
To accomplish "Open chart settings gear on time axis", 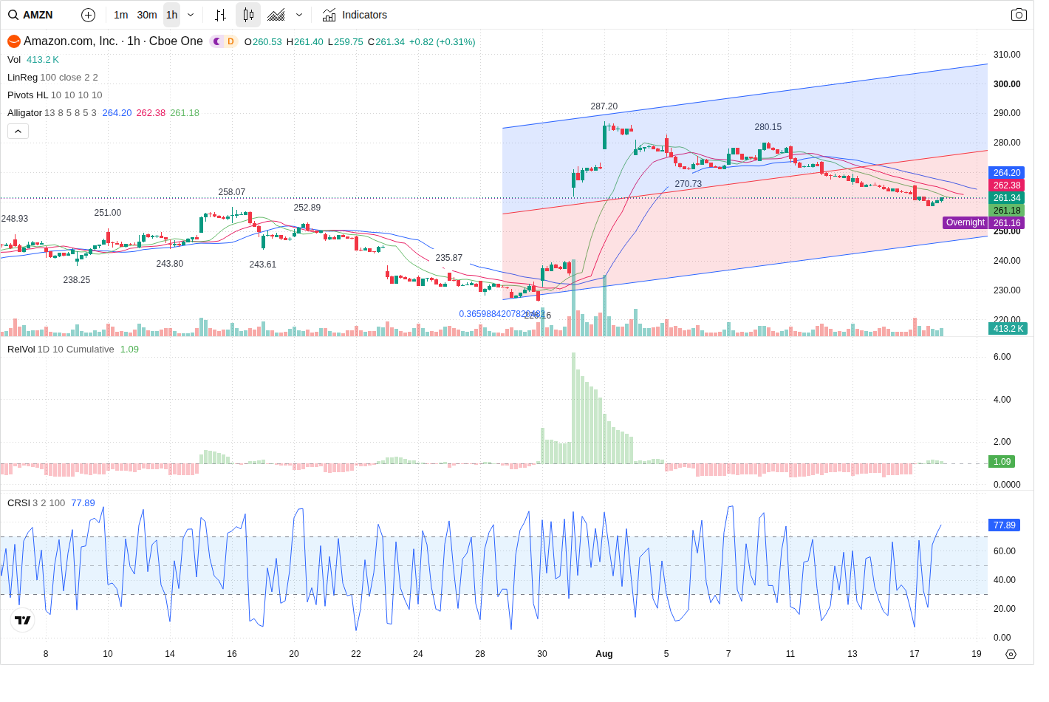I will (1011, 654).
